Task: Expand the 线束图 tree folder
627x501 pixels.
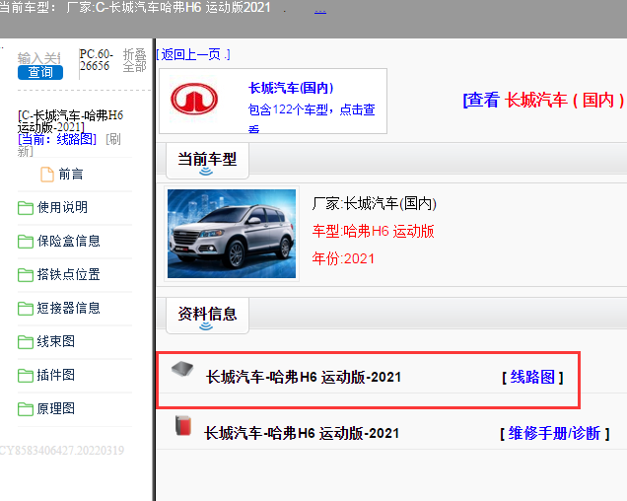Action: 56,341
